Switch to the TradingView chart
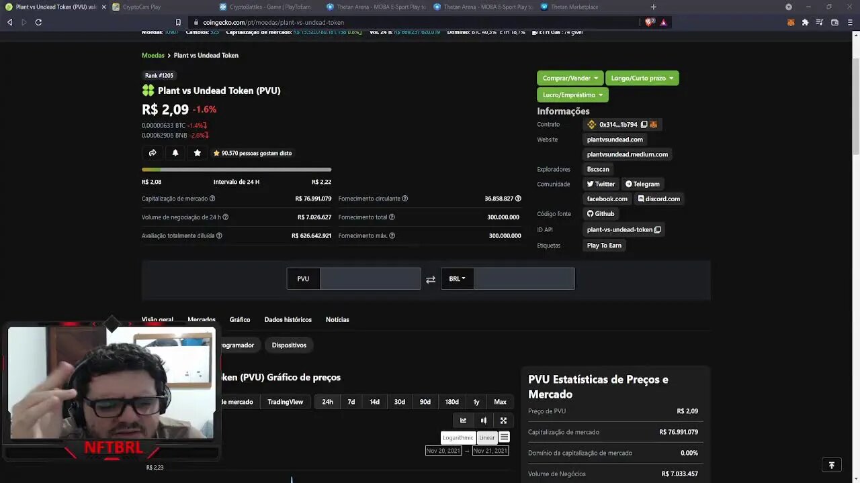This screenshot has width=860, height=483. 286,402
